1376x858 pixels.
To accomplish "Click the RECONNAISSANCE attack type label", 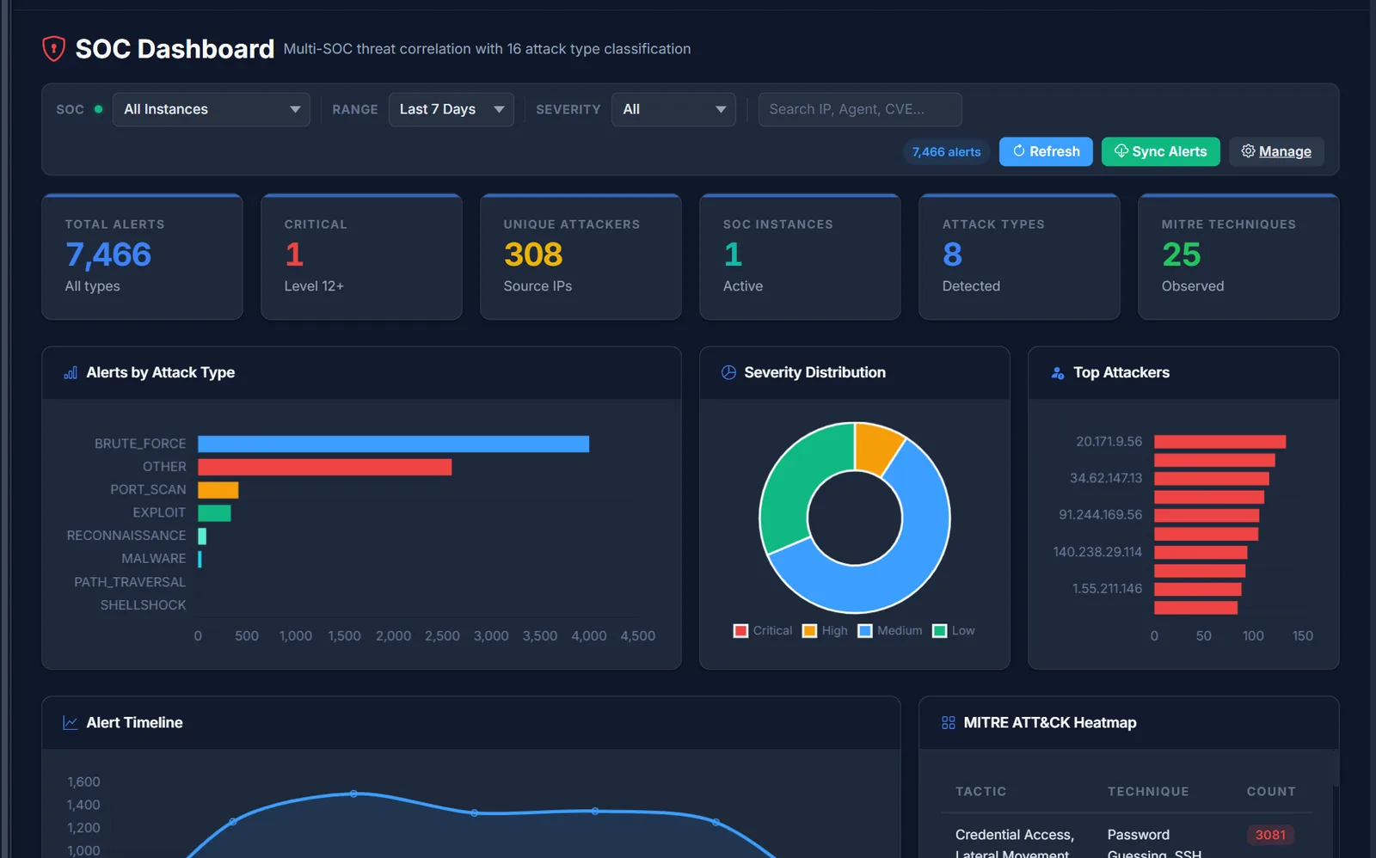I will click(x=126, y=536).
